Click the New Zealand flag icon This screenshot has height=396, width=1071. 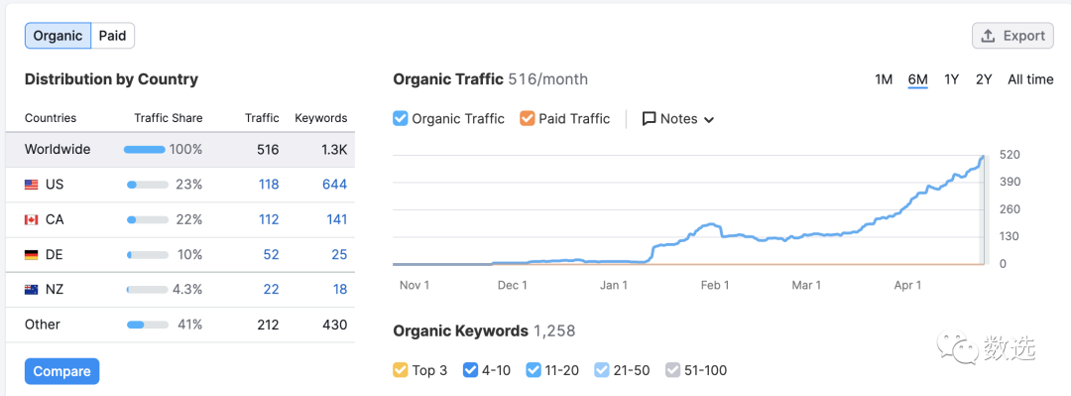(32, 289)
